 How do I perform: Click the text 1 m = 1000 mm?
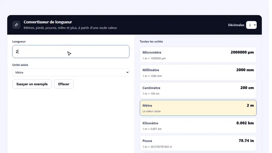click(x=152, y=76)
